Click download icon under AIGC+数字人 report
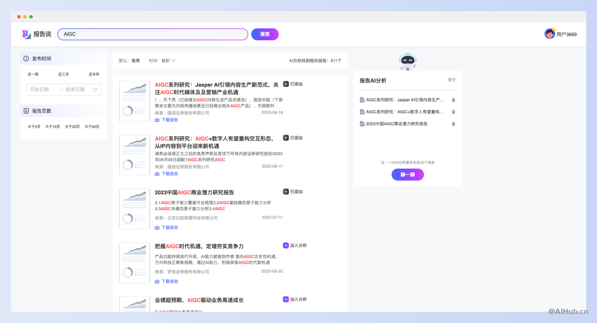 [x=157, y=174]
